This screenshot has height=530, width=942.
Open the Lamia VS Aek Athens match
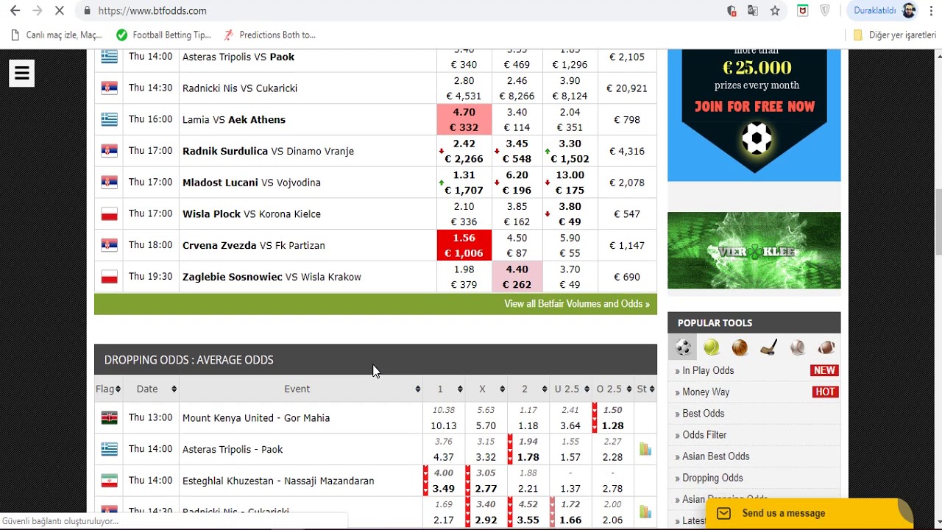[234, 119]
